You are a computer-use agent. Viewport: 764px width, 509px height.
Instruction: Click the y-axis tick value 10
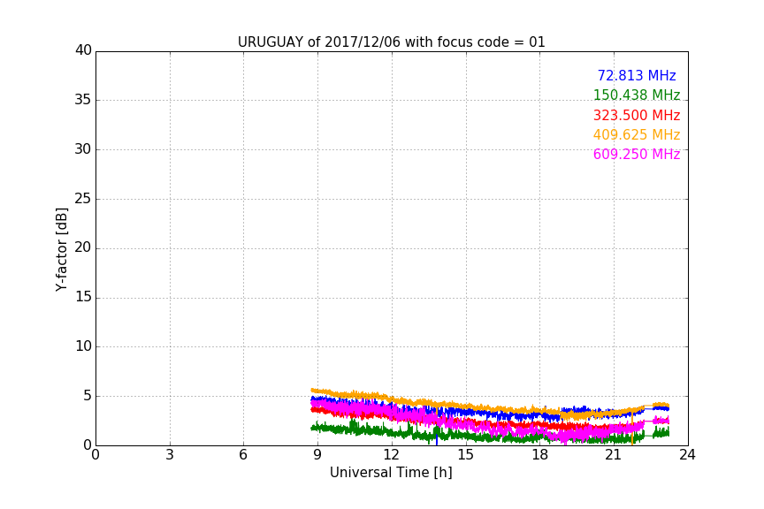click(x=83, y=346)
